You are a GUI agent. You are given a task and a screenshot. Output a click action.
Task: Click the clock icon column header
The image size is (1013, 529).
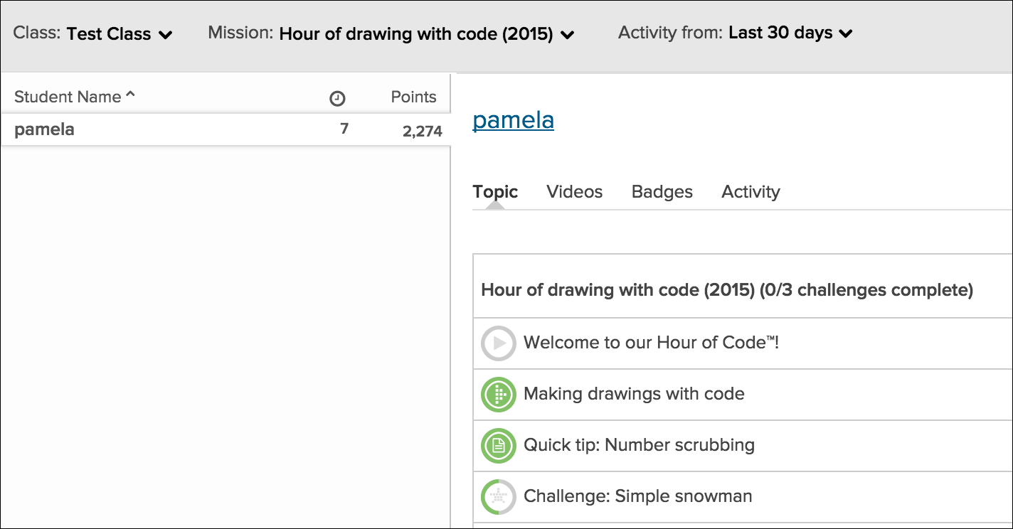(337, 96)
